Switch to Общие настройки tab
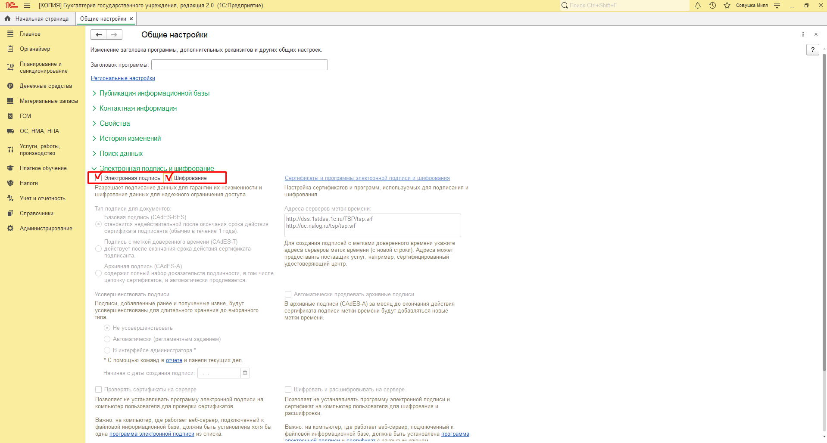The height and width of the screenshot is (443, 827). 103,19
